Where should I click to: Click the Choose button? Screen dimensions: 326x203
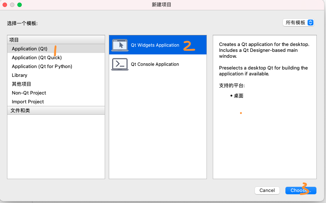pos(301,190)
